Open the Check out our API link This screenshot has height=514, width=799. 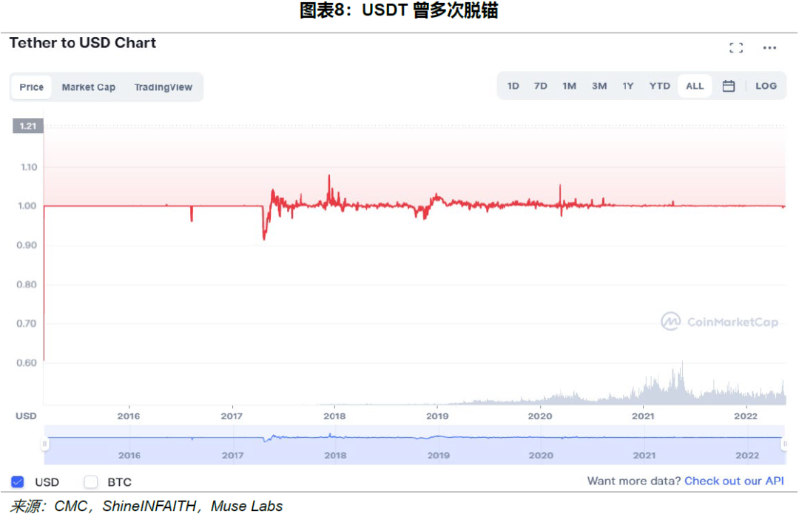click(x=734, y=481)
